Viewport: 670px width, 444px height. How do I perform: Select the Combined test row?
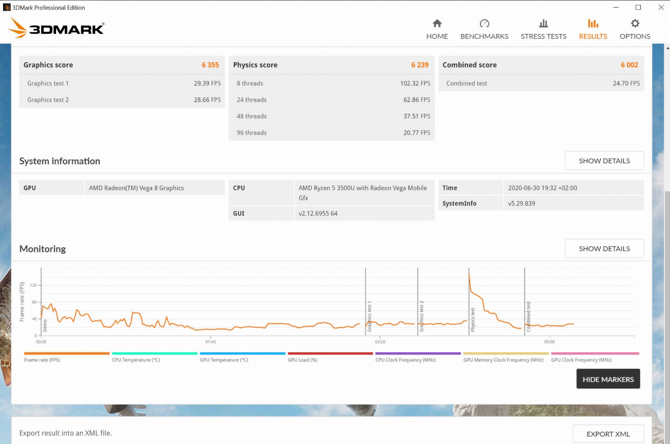click(541, 83)
